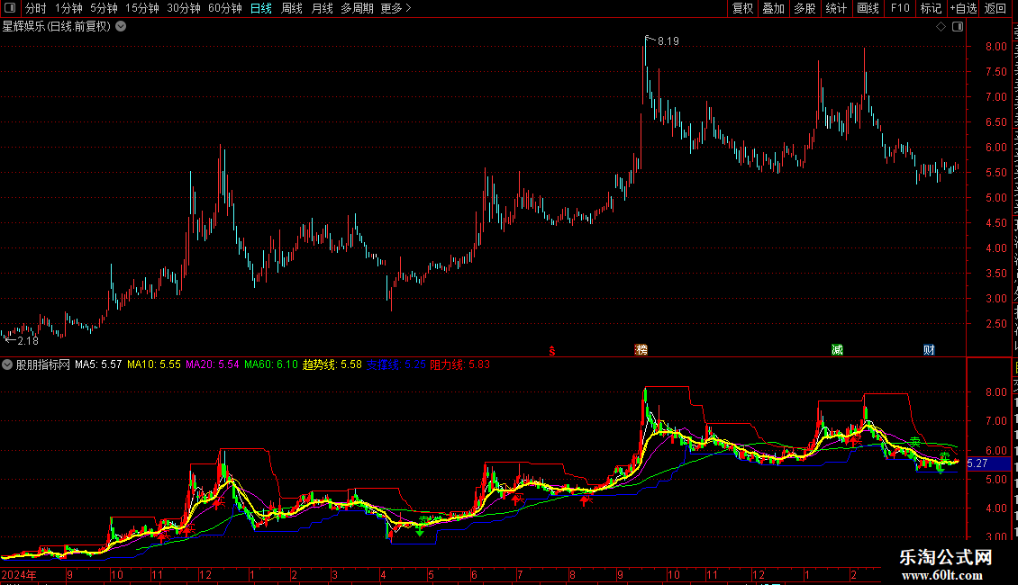Switch to the 分时 view

[x=36, y=8]
